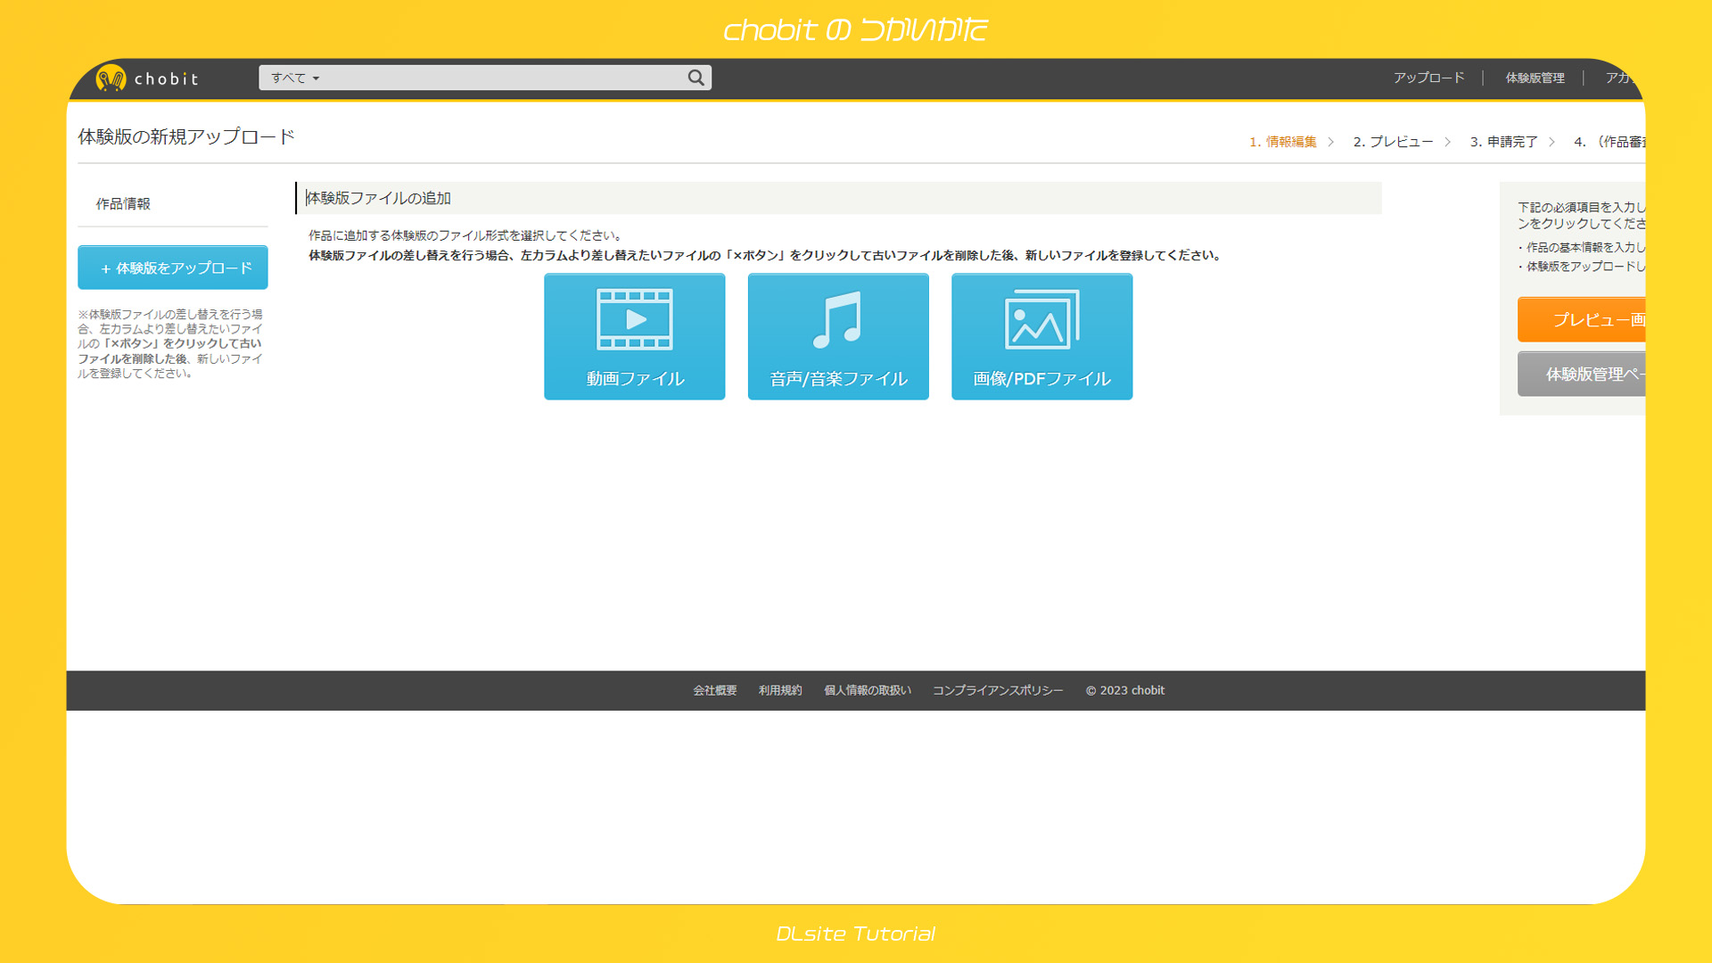This screenshot has height=963, width=1712.
Task: Open the 会社概要 footer link
Action: pyautogui.click(x=715, y=690)
